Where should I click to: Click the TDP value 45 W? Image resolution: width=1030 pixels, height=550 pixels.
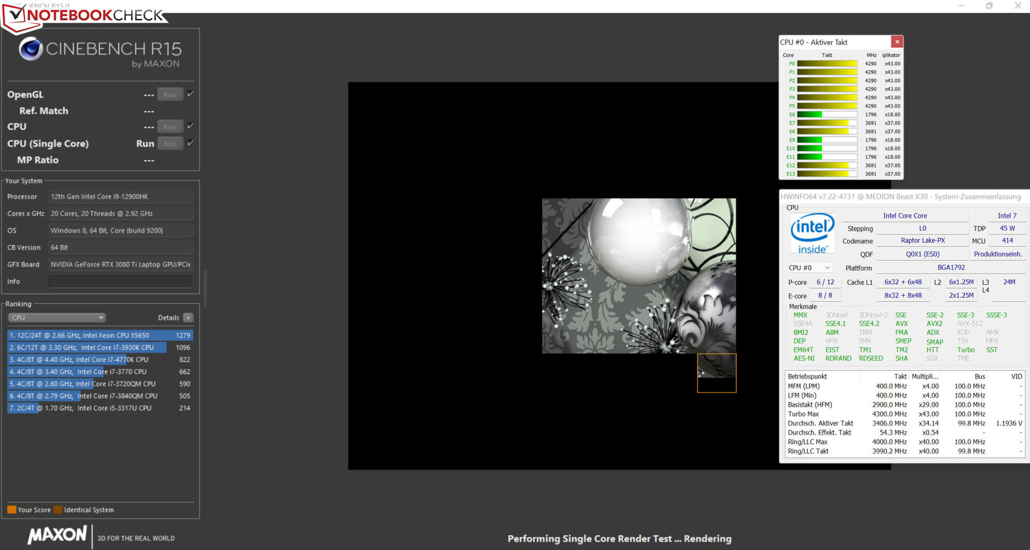click(1007, 228)
